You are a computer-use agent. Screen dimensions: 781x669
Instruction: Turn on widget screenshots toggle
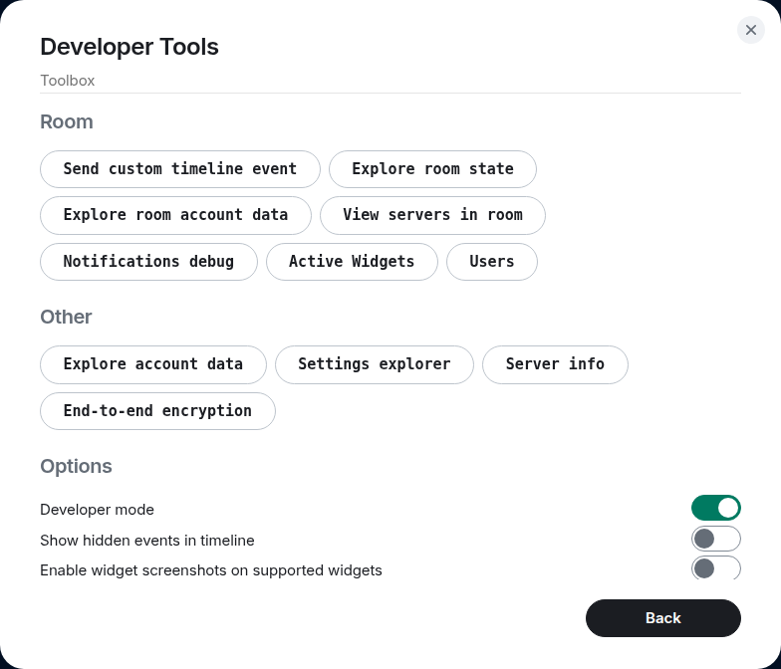click(715, 568)
